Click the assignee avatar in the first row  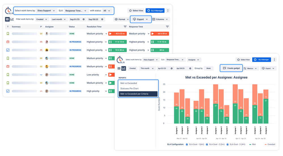(x=47, y=34)
